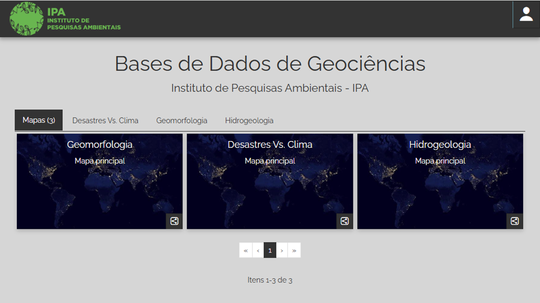Viewport: 540px width, 303px height.
Task: Open the Hidrogeologia tab
Action: [x=249, y=120]
